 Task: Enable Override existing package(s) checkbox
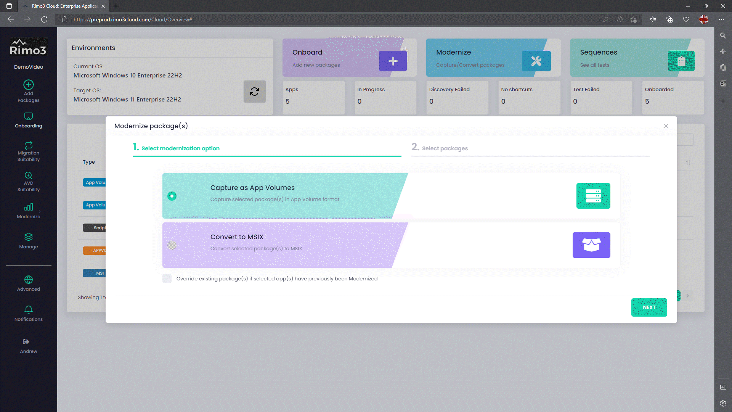(167, 278)
